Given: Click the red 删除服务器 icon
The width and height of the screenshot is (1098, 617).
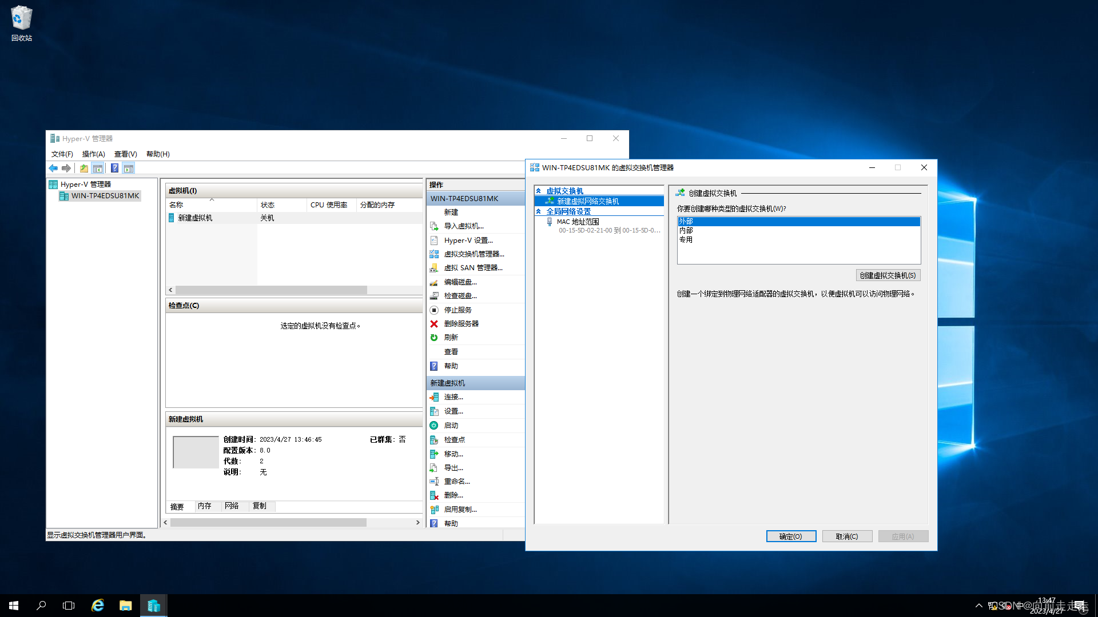Looking at the screenshot, I should pos(434,324).
